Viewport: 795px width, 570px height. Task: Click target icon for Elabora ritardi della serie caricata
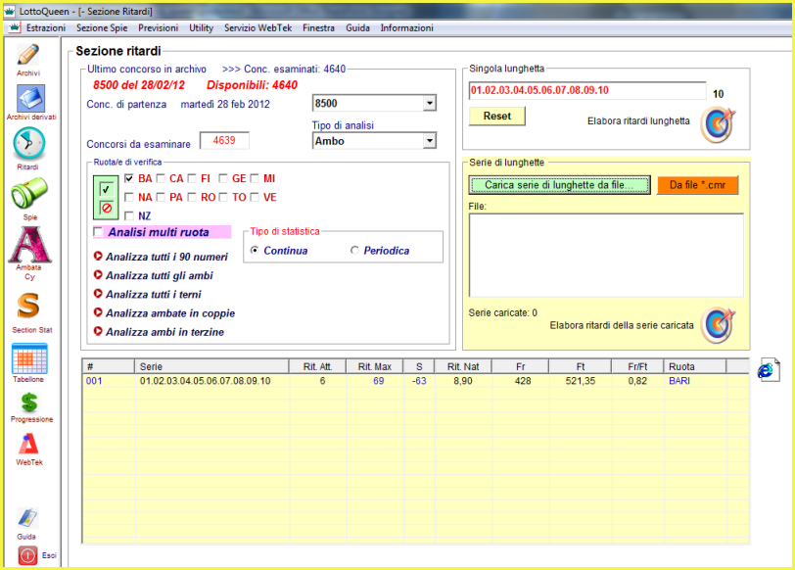pyautogui.click(x=718, y=325)
